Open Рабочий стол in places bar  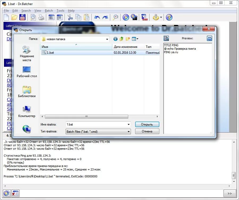point(27,72)
